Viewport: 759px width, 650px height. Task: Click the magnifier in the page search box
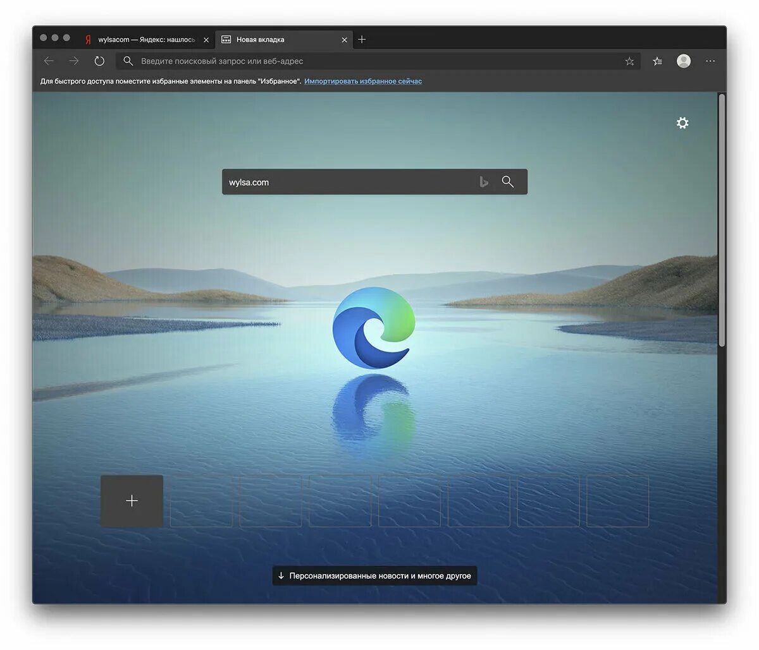pyautogui.click(x=508, y=182)
